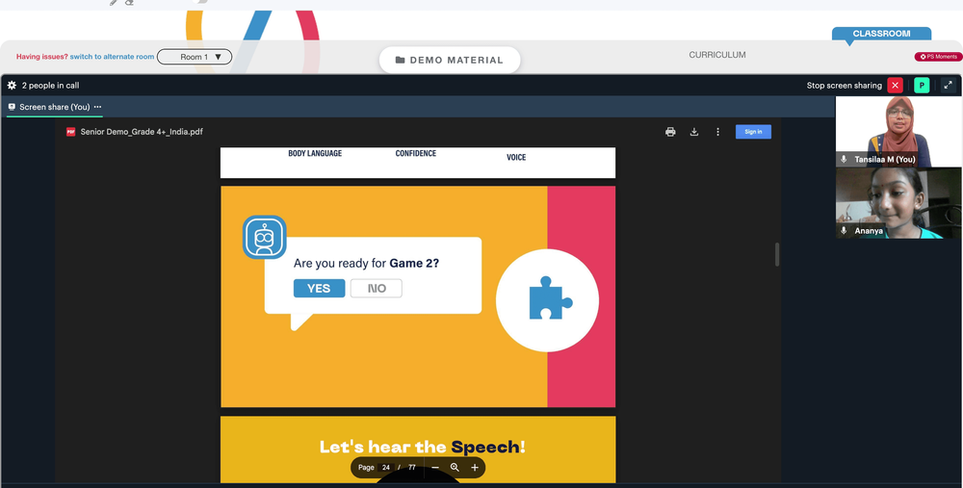Click the green P participant icon
963x488 pixels.
922,86
